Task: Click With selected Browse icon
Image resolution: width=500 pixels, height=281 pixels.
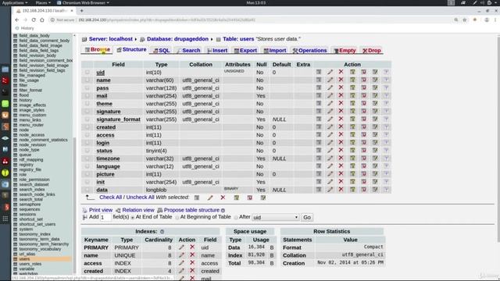Action: pos(197,197)
